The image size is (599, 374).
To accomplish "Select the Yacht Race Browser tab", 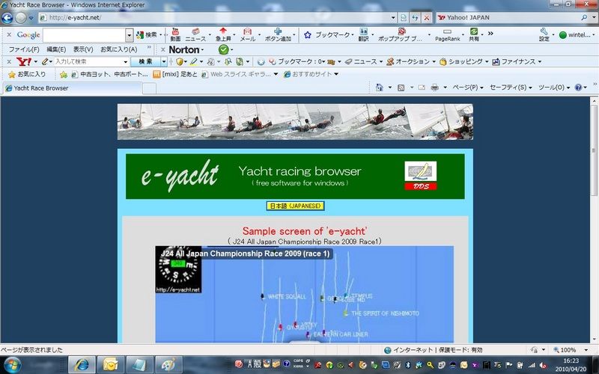I will coord(72,88).
